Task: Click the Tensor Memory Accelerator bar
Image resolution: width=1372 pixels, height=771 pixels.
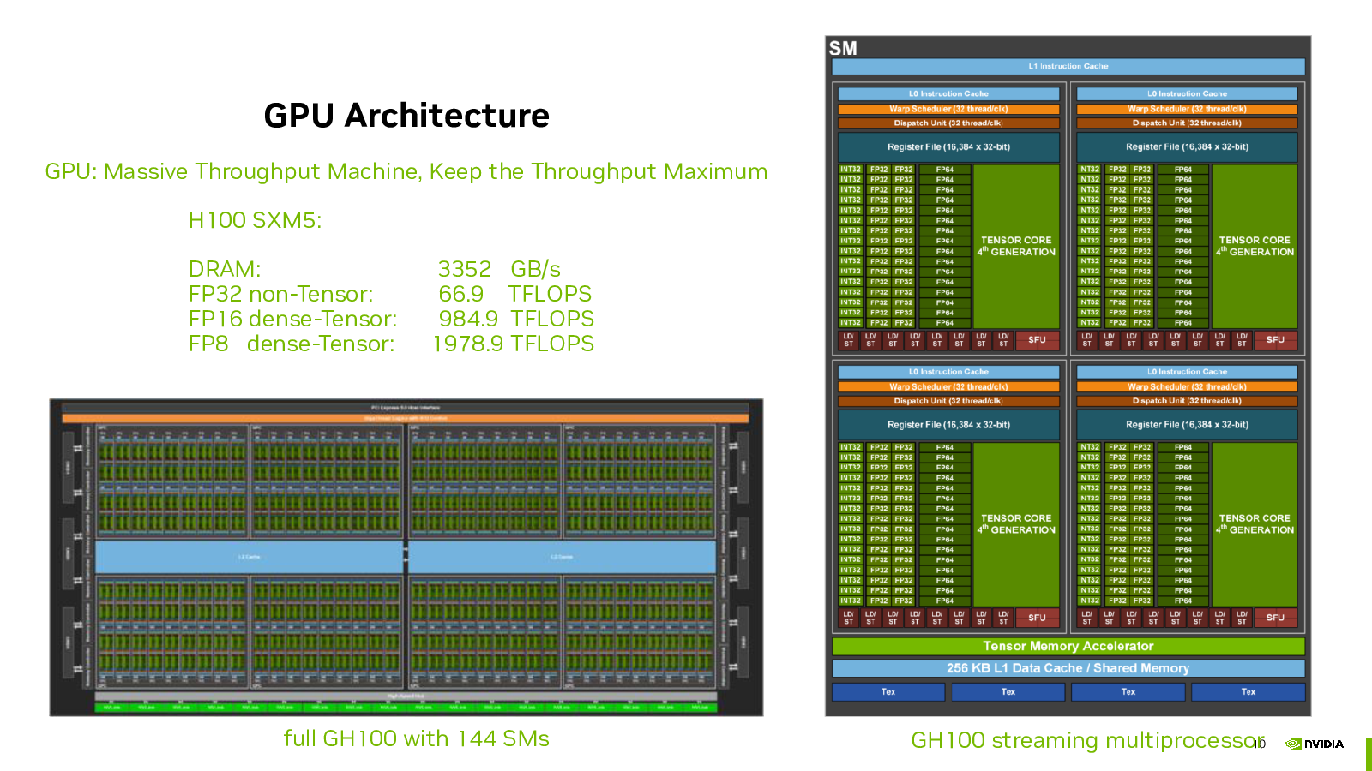Action: coord(1068,646)
